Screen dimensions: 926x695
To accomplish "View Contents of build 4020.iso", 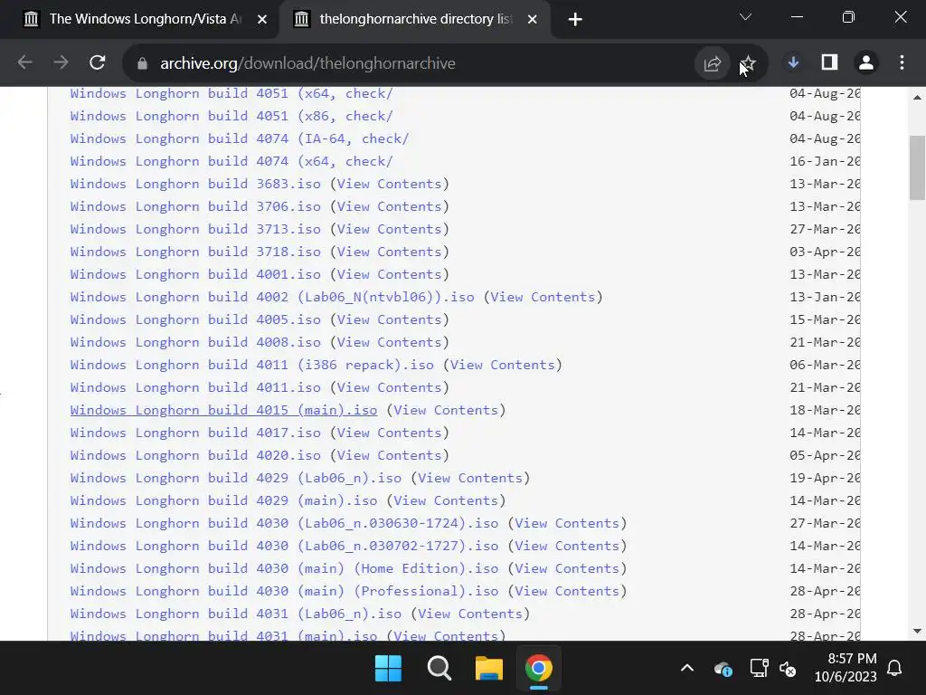I will [x=389, y=455].
